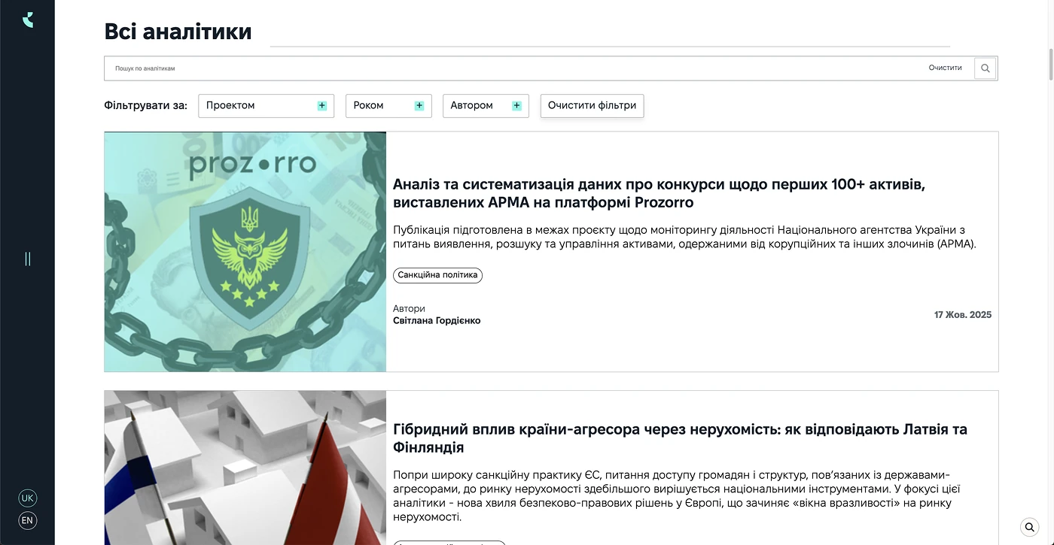The width and height of the screenshot is (1054, 545).
Task: Focus the Пошук по аналітикам search input
Action: (512, 68)
